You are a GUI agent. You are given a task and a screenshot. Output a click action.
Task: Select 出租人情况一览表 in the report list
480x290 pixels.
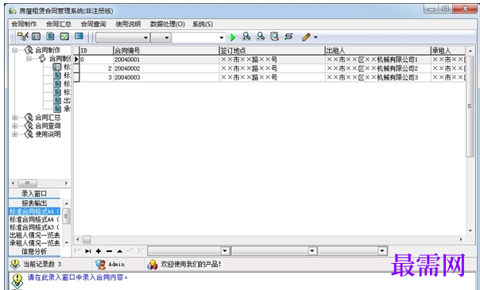click(x=34, y=235)
